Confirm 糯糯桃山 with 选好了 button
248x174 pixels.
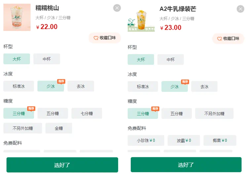coord(62,165)
